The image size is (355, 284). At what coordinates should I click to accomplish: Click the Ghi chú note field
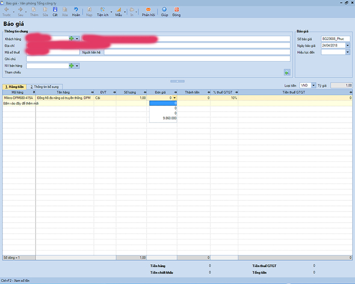click(158, 59)
